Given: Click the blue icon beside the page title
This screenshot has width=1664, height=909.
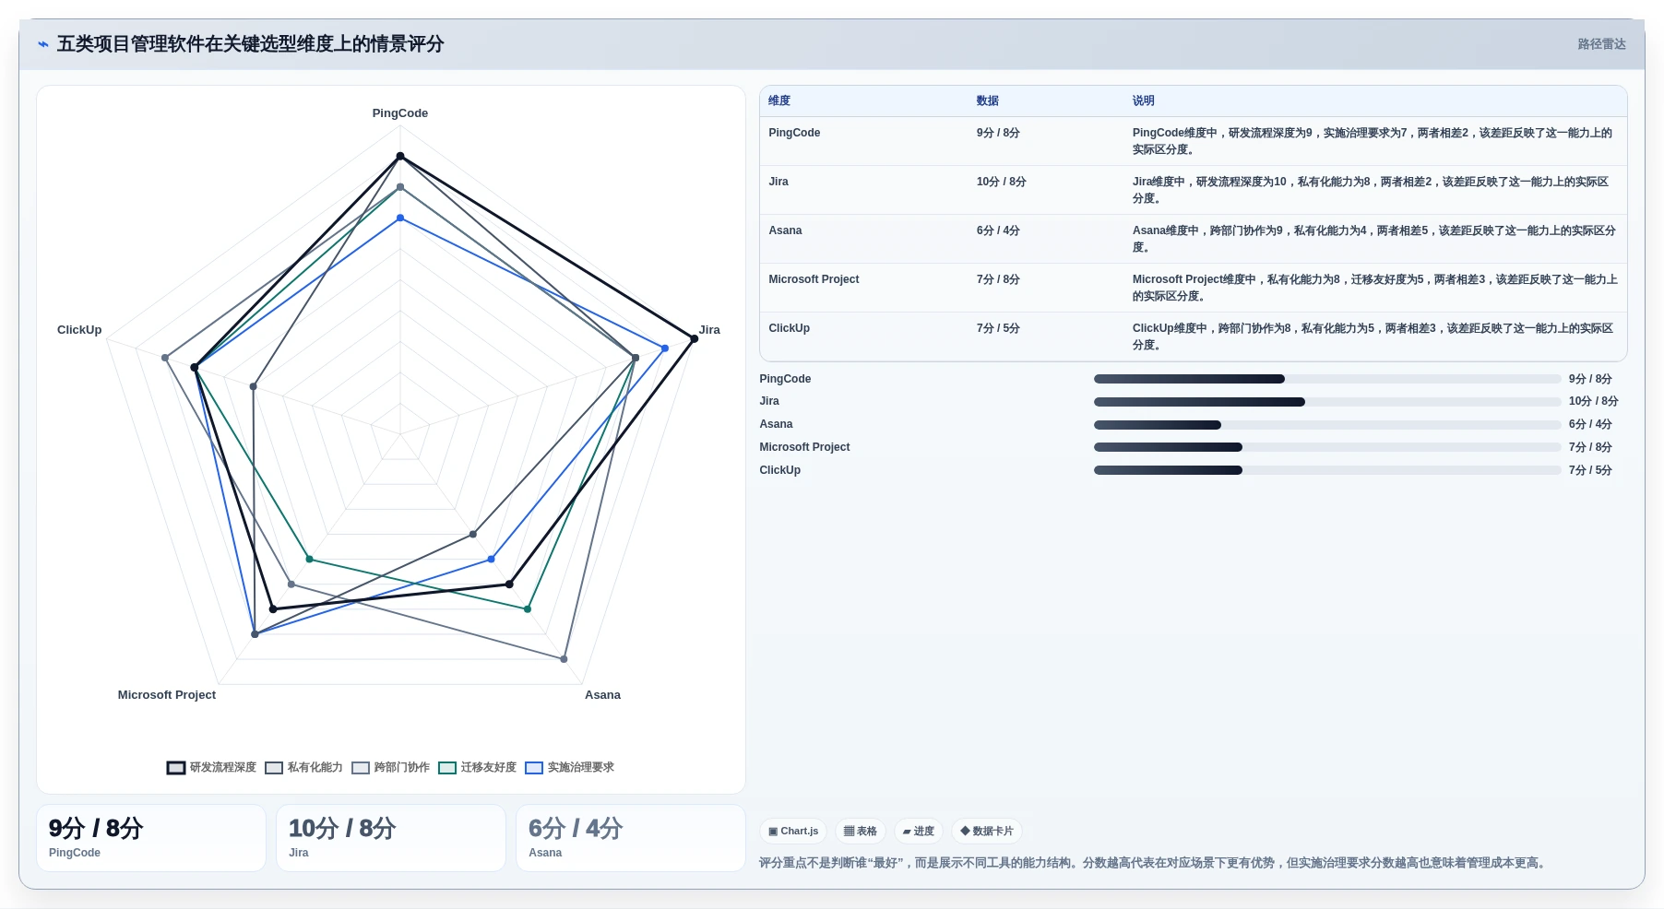Looking at the screenshot, I should tap(42, 44).
